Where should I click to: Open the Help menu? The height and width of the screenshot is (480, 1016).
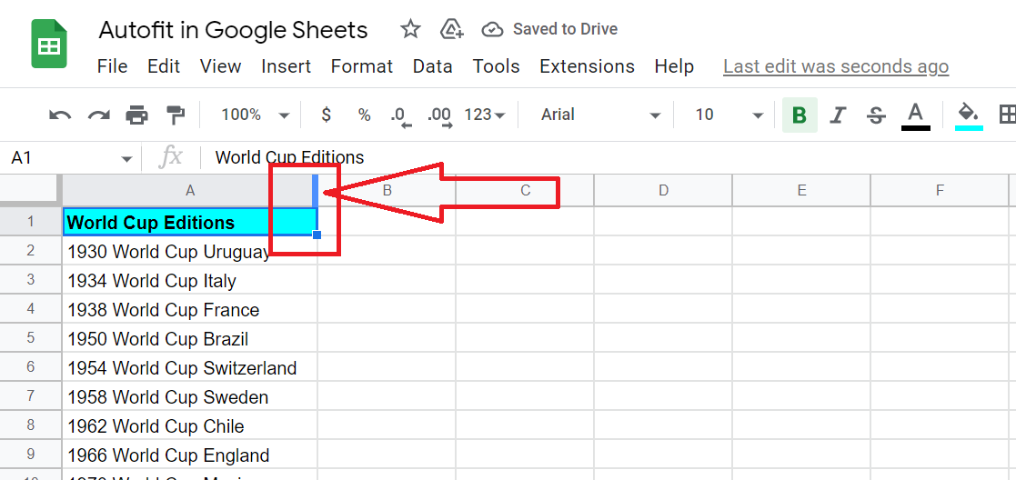(674, 66)
